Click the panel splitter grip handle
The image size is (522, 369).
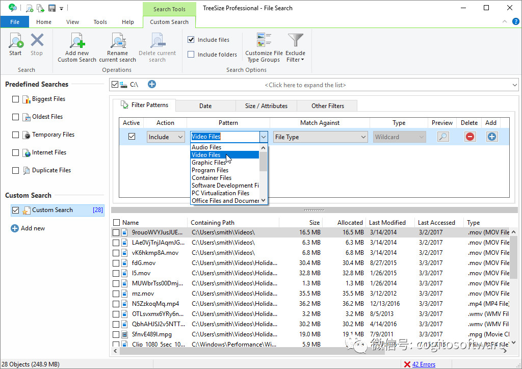point(314,210)
